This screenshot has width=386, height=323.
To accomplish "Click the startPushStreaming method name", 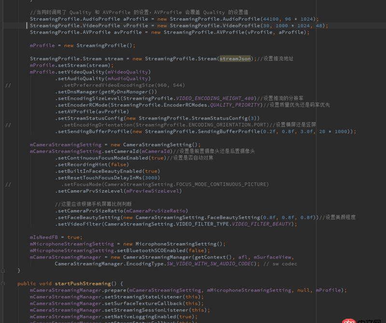I will coord(83,283).
